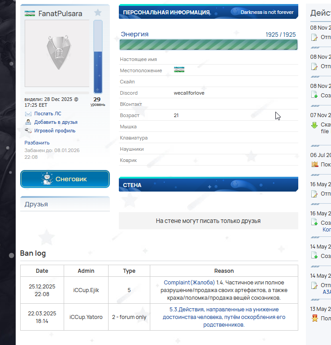Image resolution: width=331 pixels, height=345 pixels.
Task: Click the first 16 May pencil note icon
Action: (314, 194)
